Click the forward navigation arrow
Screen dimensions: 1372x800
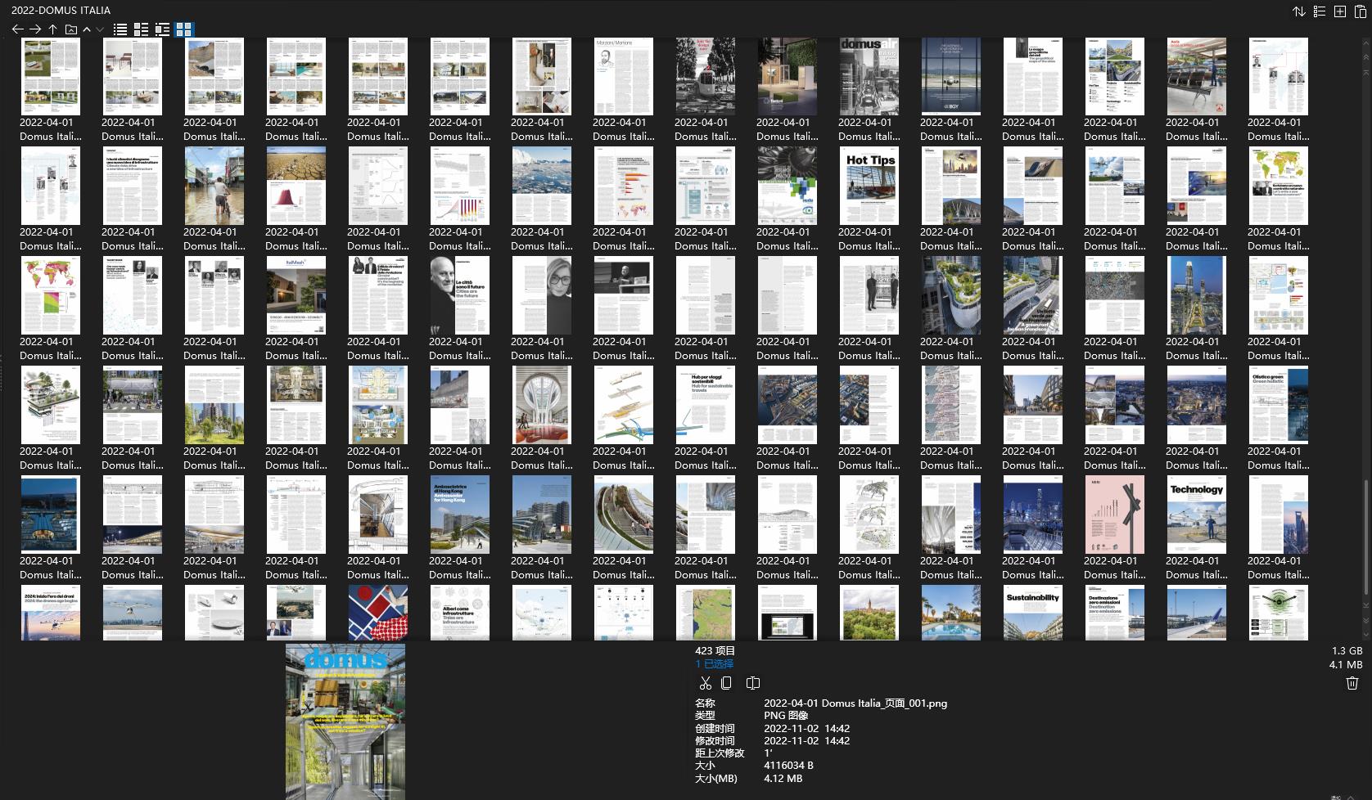pos(34,29)
